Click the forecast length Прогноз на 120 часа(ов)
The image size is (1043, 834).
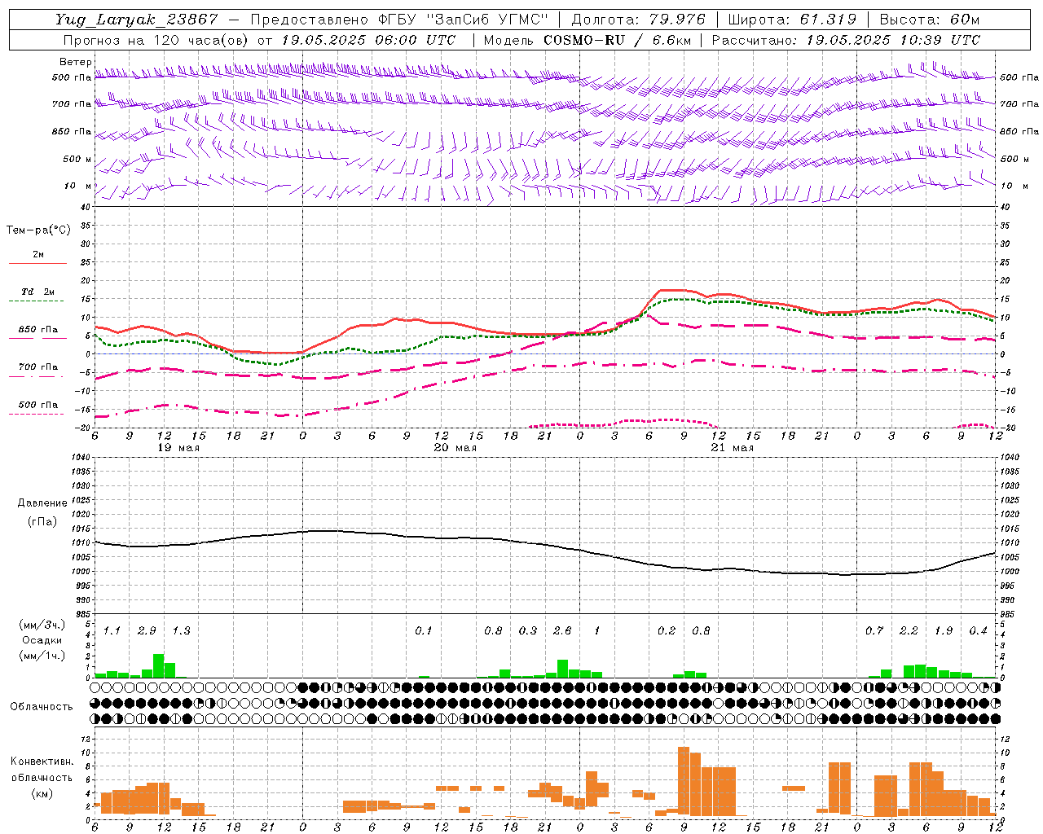pos(156,40)
